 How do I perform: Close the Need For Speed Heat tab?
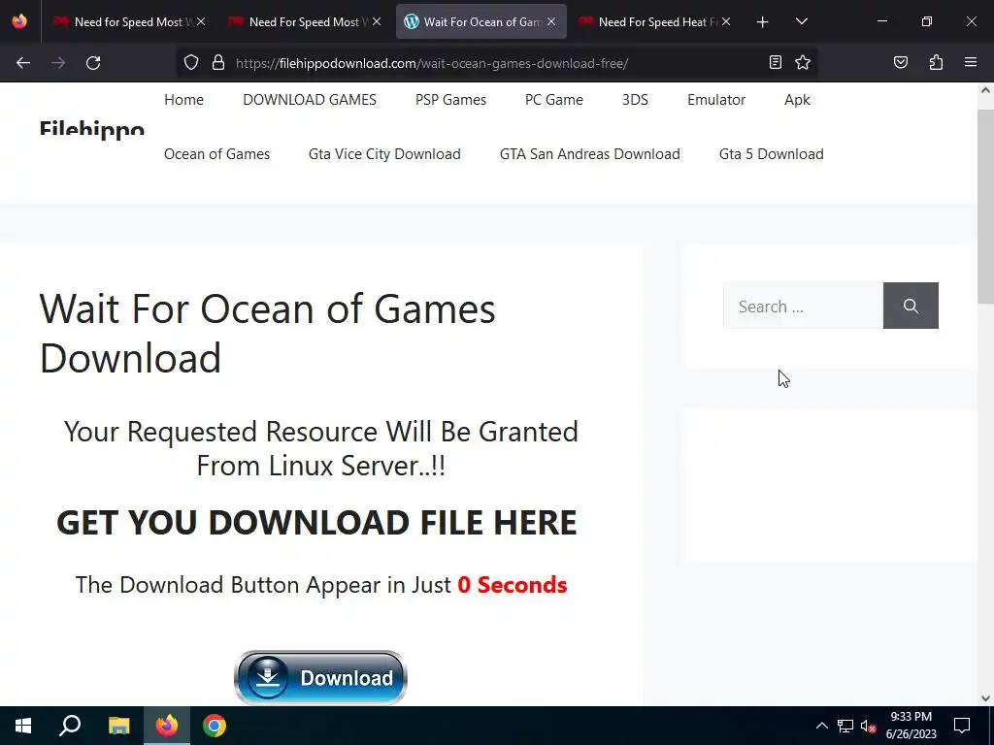point(726,21)
